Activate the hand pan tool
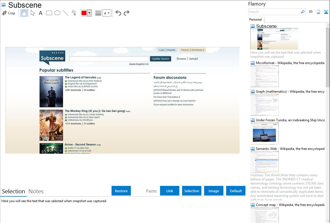Image resolution: width=330 pixels, height=223 pixels. 24,13
